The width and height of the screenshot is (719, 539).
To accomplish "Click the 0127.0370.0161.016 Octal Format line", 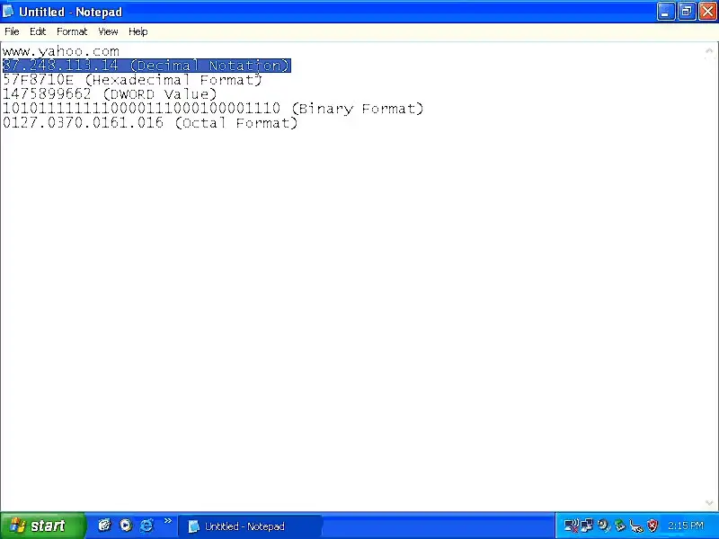I will tap(150, 123).
